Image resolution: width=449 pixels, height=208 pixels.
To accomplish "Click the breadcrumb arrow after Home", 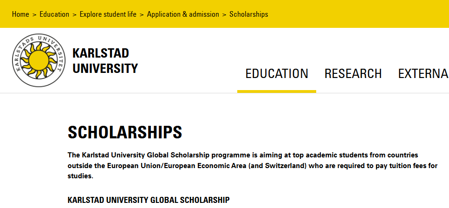I will [x=34, y=14].
